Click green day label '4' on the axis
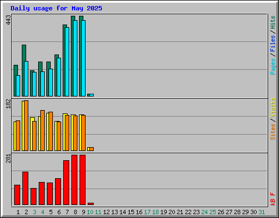 point(43,212)
